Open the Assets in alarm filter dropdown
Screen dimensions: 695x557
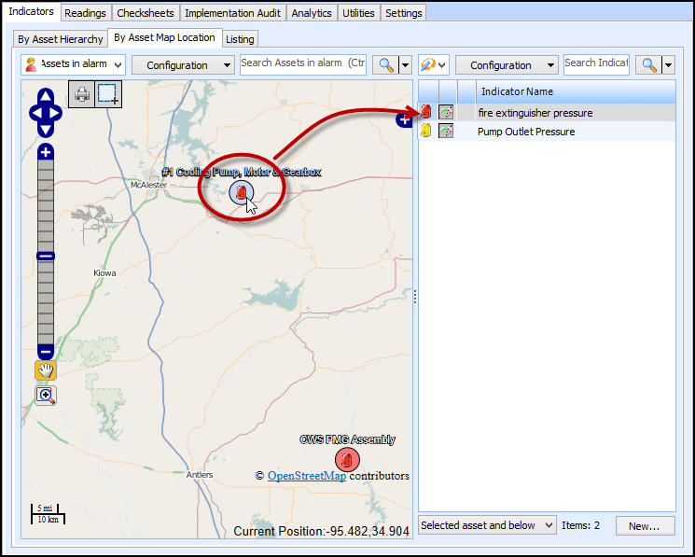point(73,64)
